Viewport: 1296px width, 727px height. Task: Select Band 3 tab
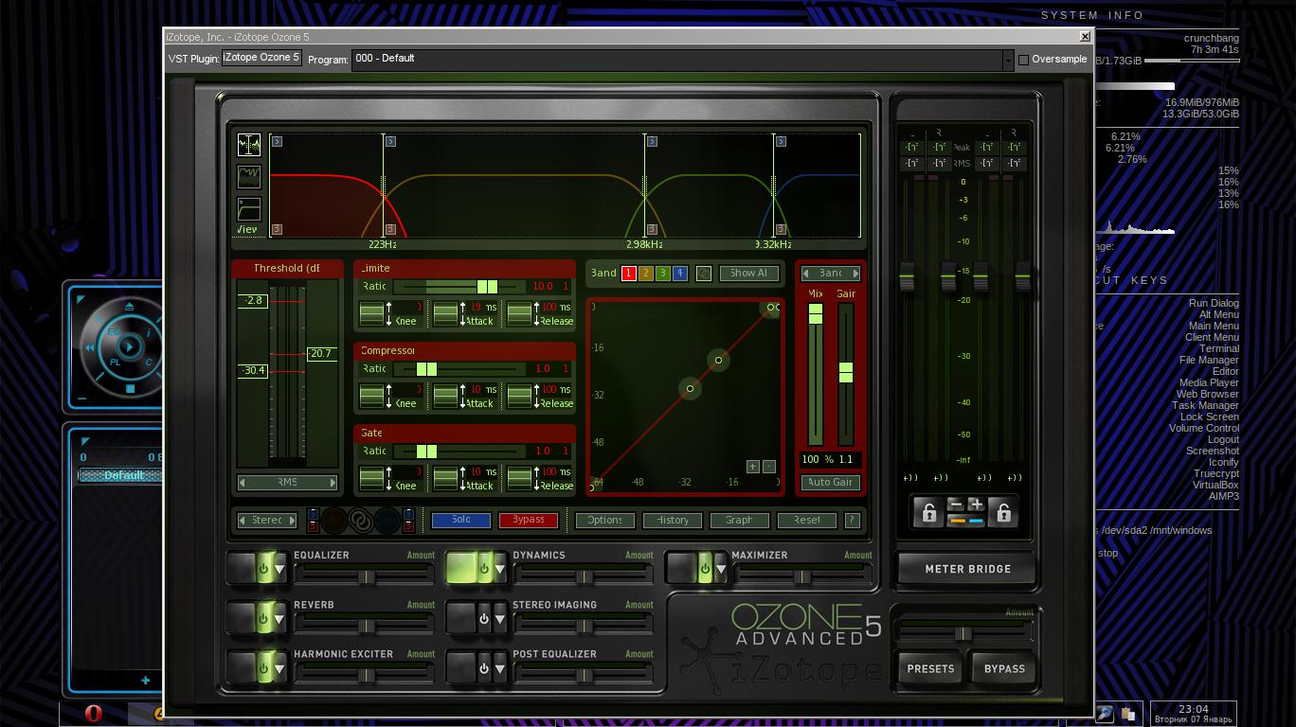[x=662, y=274]
